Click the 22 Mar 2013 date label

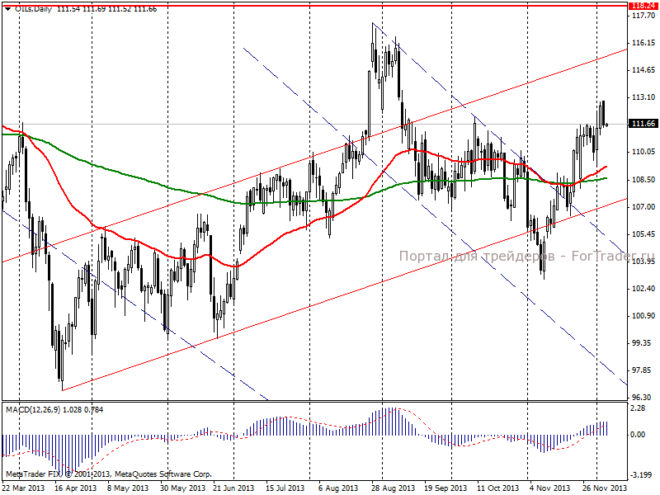pyautogui.click(x=22, y=488)
